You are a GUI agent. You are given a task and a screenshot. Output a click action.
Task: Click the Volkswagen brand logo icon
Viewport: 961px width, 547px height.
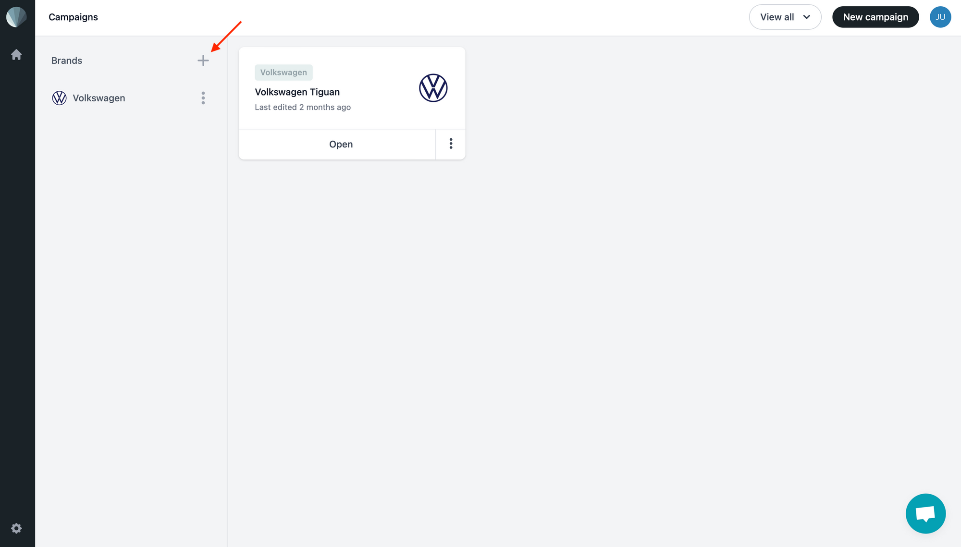tap(59, 97)
